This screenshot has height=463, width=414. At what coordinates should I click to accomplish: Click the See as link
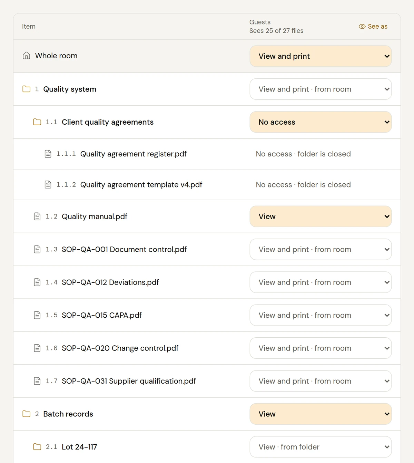pos(373,26)
